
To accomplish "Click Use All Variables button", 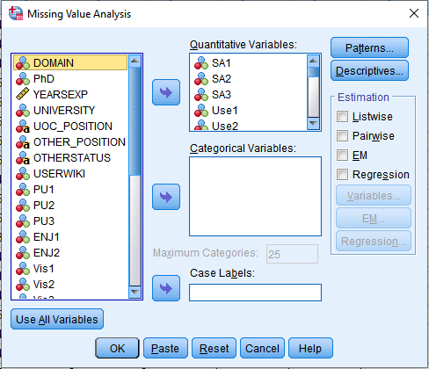I will 57,319.
